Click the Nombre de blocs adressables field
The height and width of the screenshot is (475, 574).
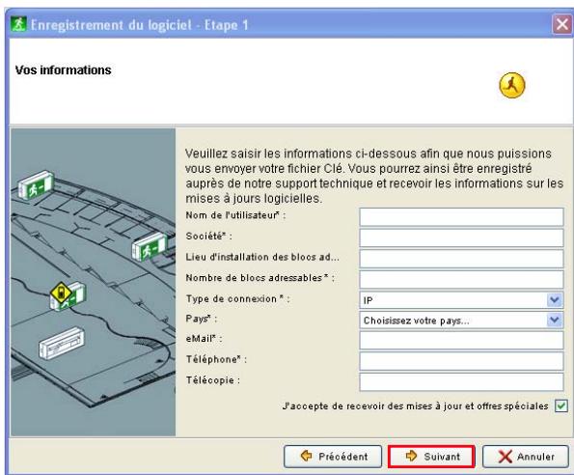(x=461, y=279)
